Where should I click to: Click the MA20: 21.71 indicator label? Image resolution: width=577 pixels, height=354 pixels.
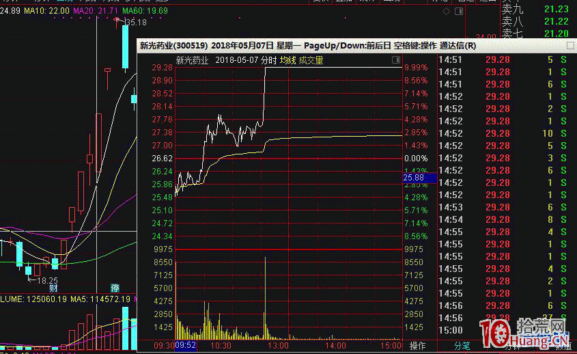tap(96, 11)
